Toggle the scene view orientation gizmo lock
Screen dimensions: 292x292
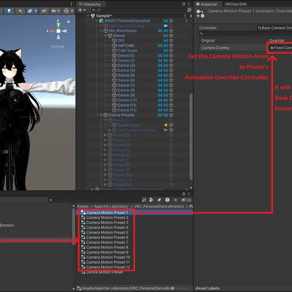point(68,22)
